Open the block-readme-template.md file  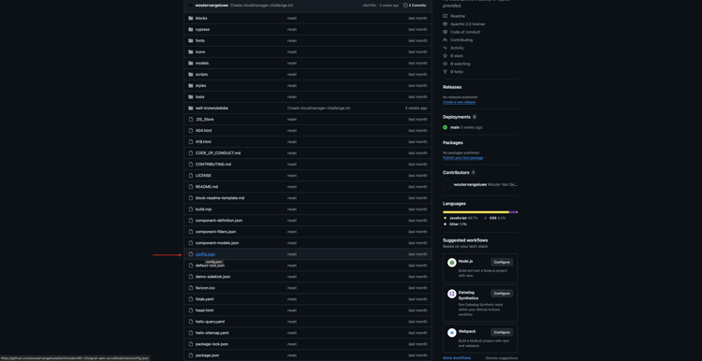220,197
